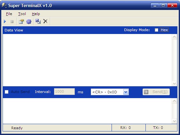The image size is (180, 135).
Task: Click the Interval 1000 ms input field
Action: pyautogui.click(x=64, y=92)
